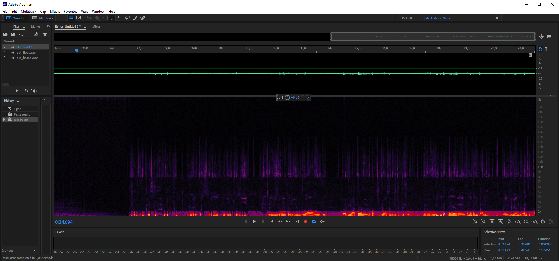
Task: Click the Open File folder icon
Action: 5,34
